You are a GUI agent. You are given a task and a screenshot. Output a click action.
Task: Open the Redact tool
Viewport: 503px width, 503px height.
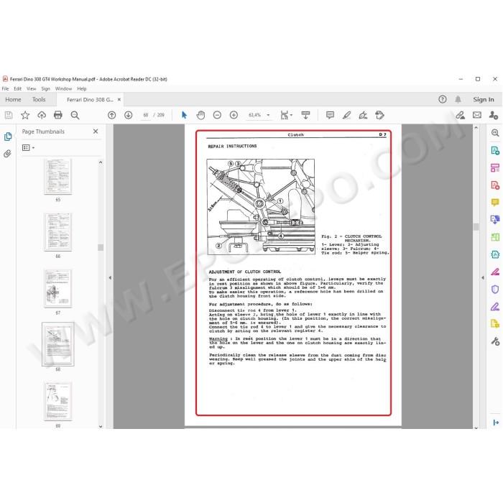point(495,272)
